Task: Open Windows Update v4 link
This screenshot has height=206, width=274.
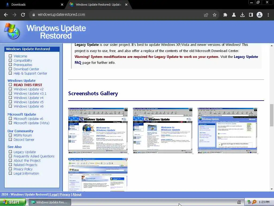Action: click(29, 98)
